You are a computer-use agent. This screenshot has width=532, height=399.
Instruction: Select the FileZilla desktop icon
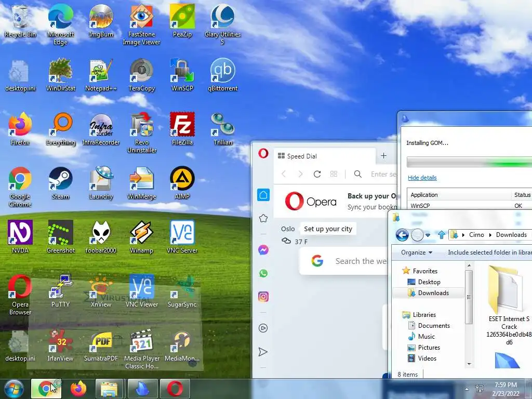[x=182, y=129]
